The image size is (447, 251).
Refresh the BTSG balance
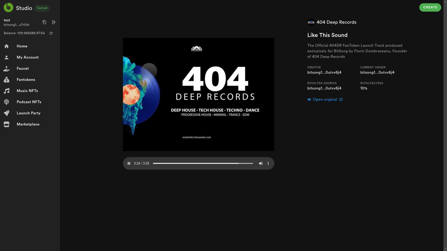click(51, 33)
